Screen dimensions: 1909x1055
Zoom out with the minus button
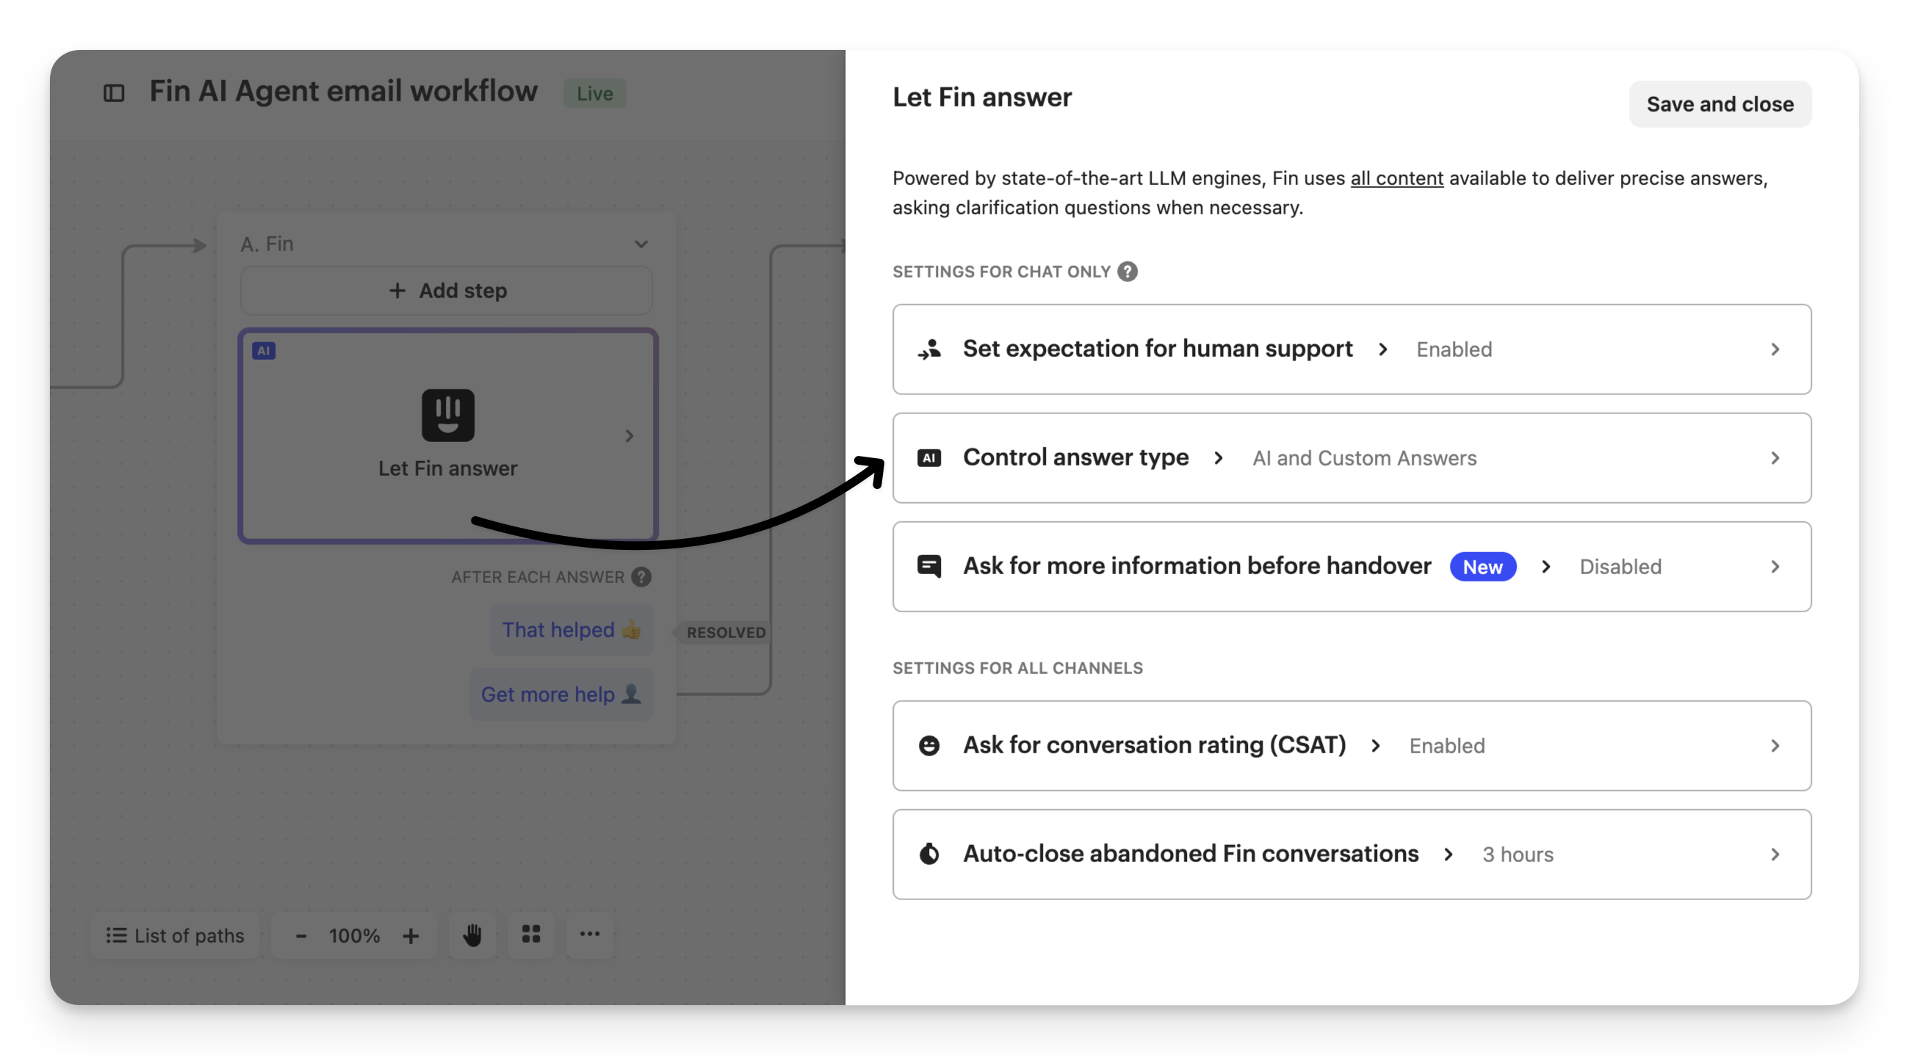click(301, 936)
